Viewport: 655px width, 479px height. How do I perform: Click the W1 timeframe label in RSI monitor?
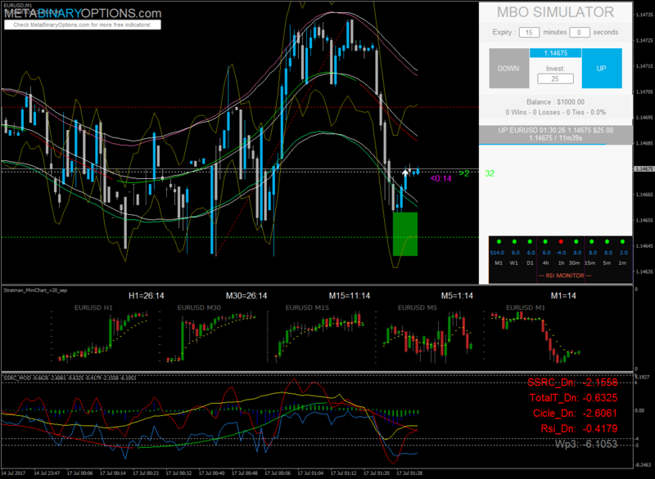coord(514,263)
